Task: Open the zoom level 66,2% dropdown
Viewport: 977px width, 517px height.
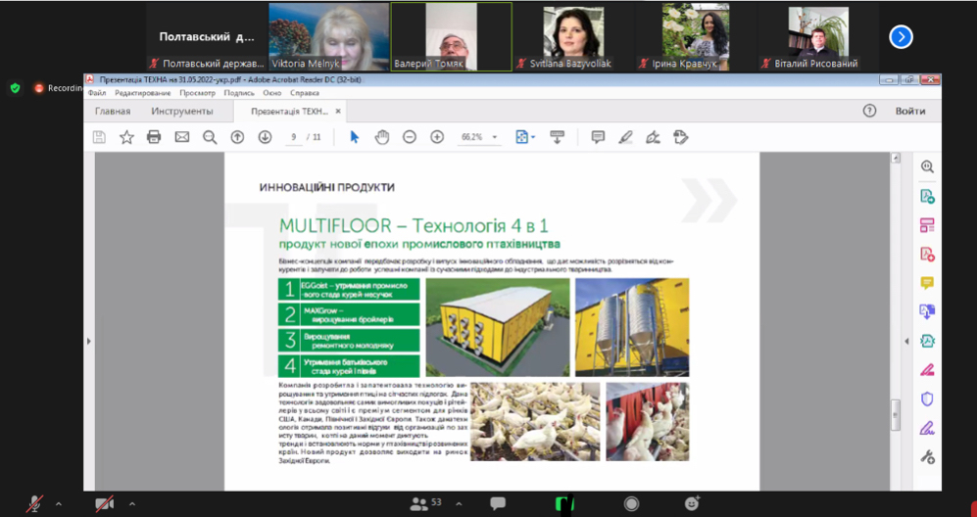Action: click(x=495, y=137)
